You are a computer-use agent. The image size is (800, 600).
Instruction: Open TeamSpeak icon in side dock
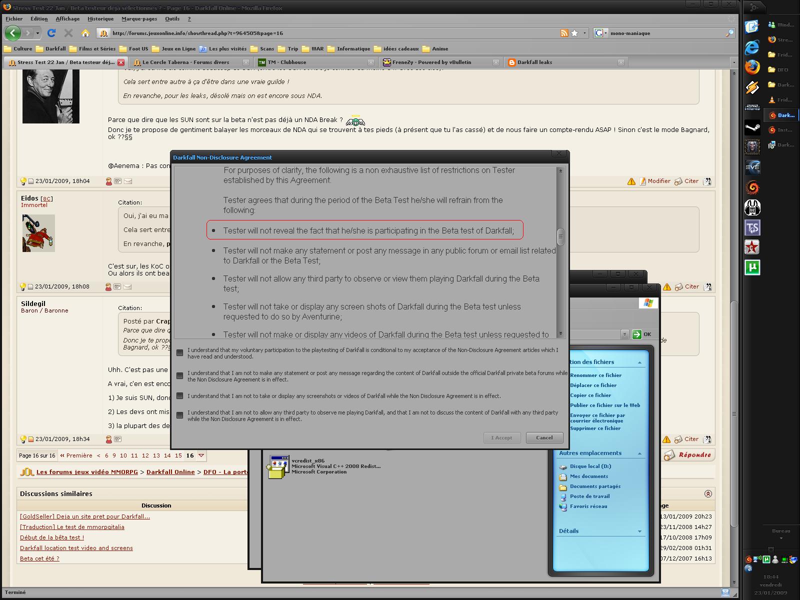752,227
